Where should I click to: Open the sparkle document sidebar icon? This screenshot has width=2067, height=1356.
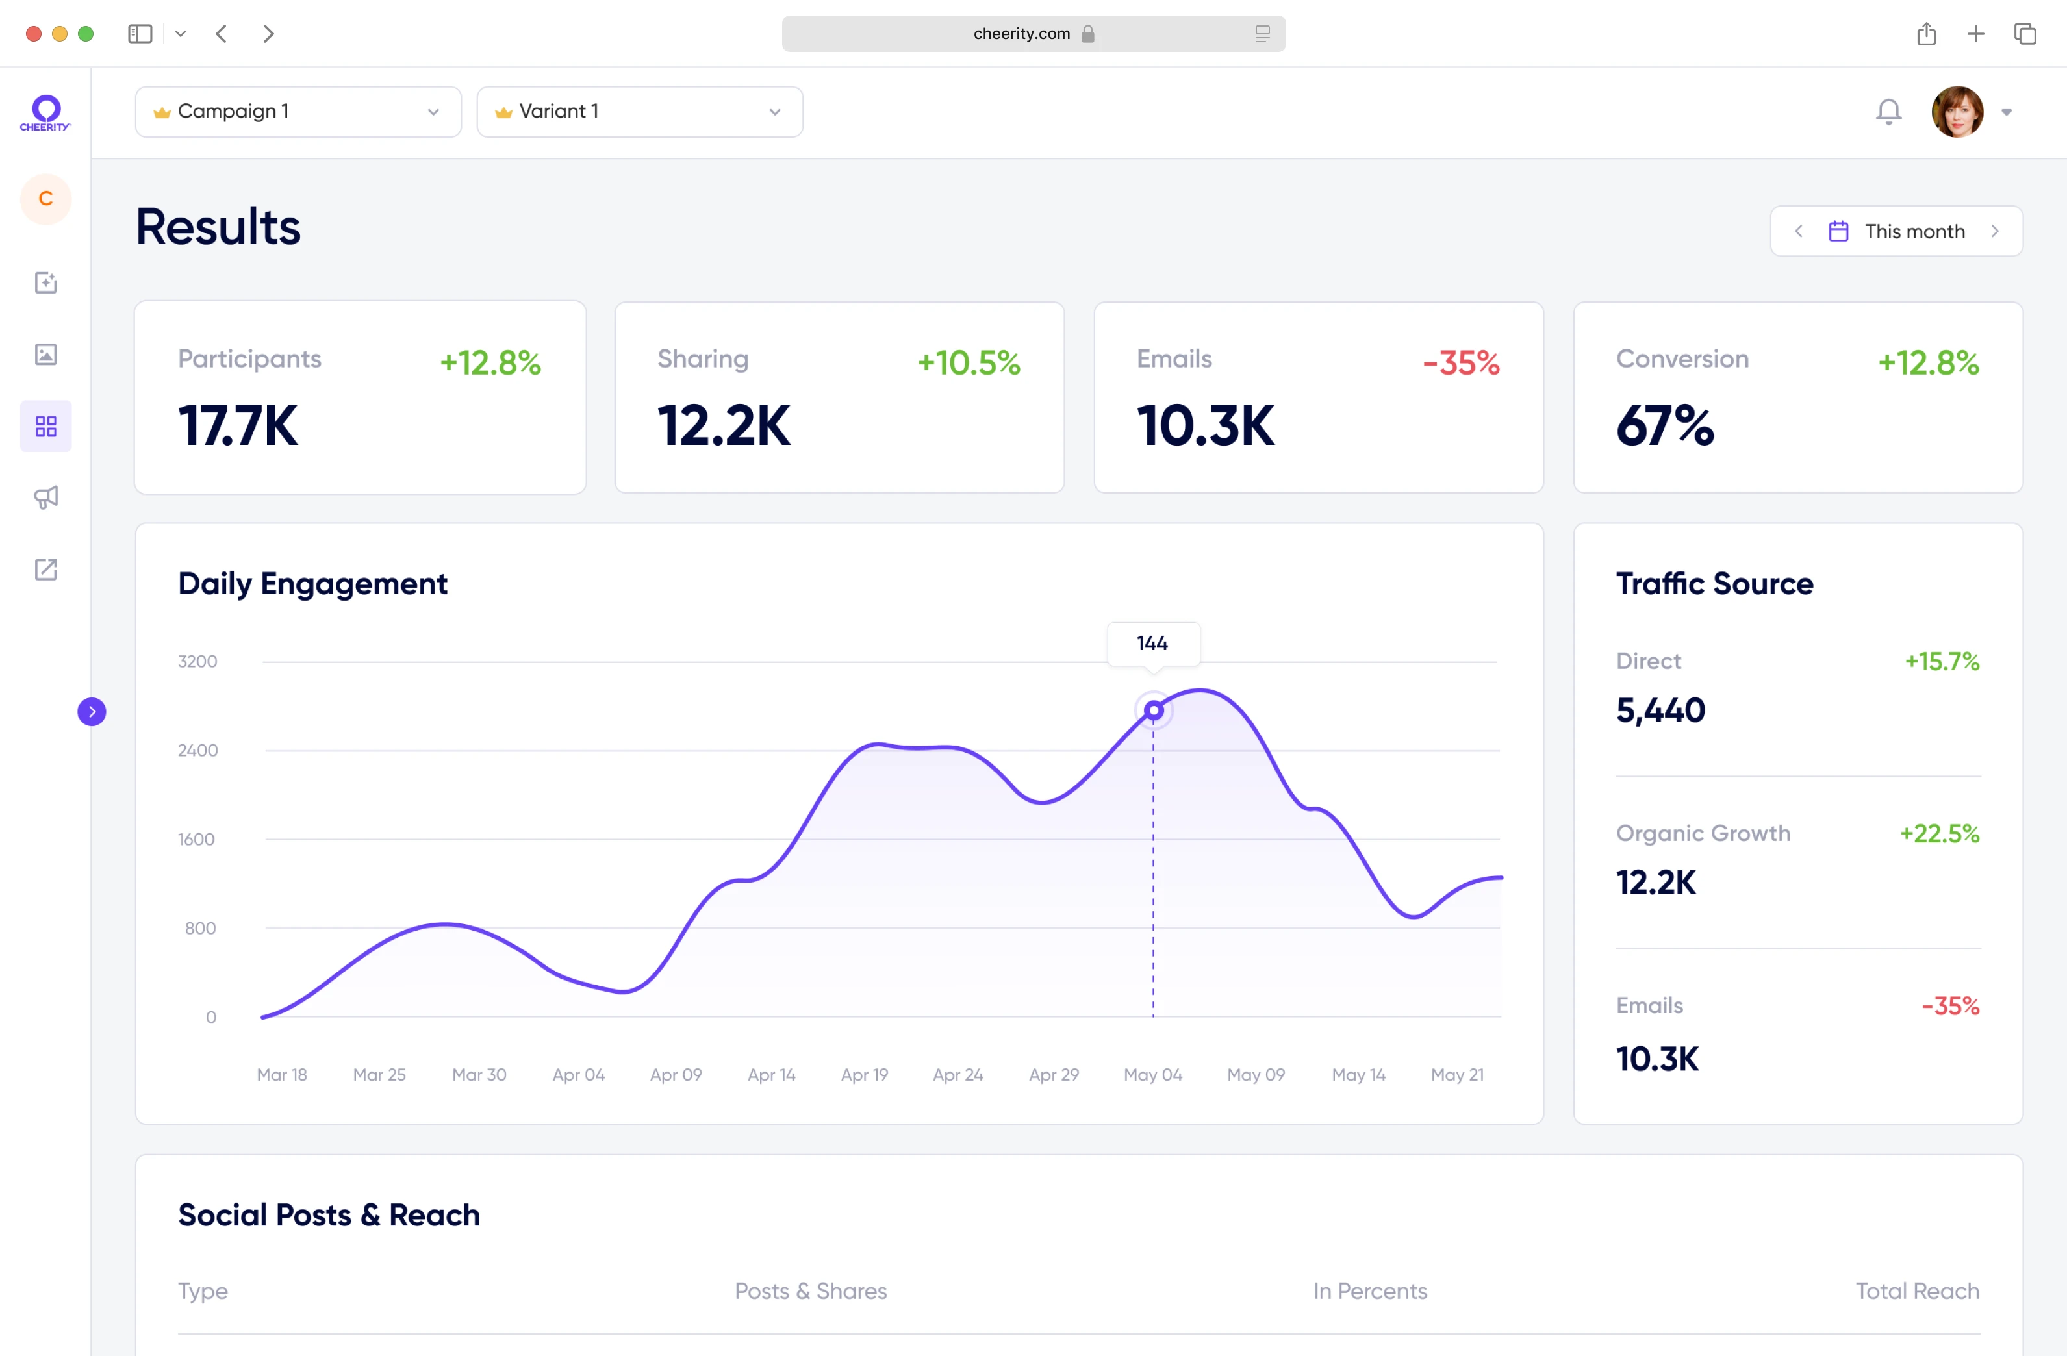tap(46, 282)
